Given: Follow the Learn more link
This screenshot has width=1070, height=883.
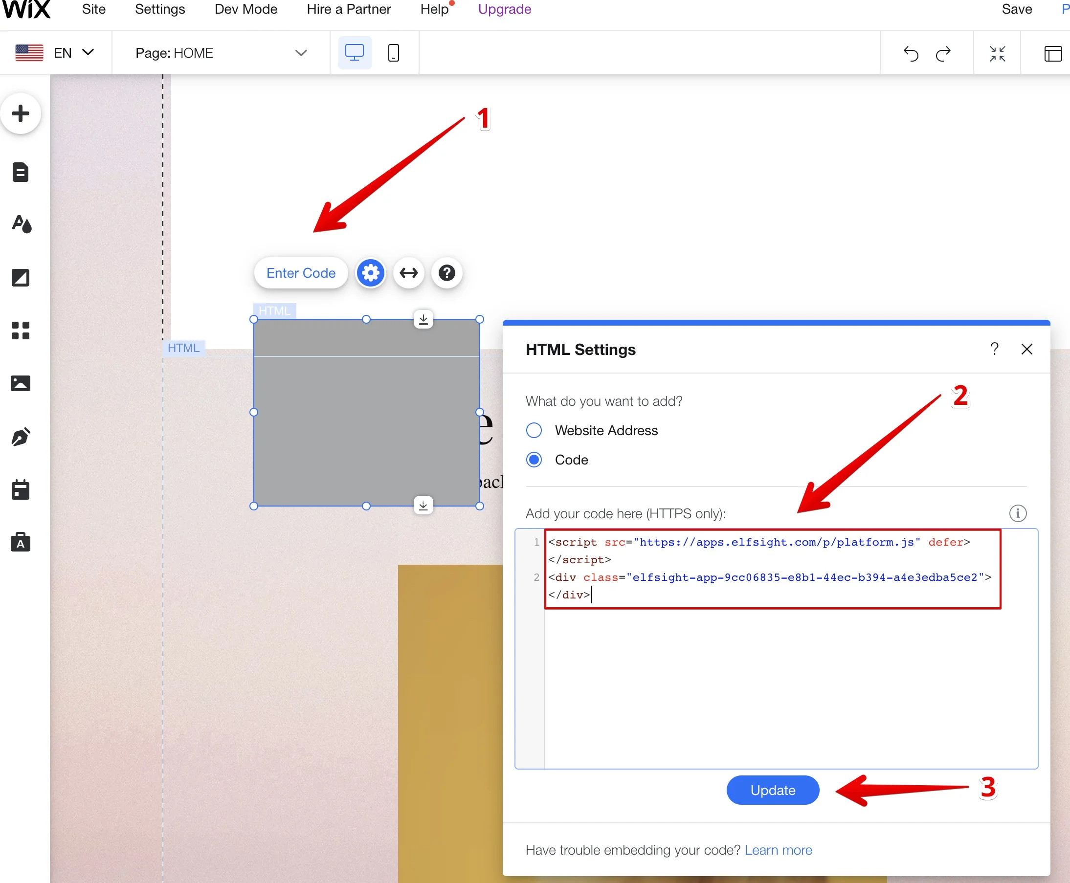Looking at the screenshot, I should (x=778, y=850).
